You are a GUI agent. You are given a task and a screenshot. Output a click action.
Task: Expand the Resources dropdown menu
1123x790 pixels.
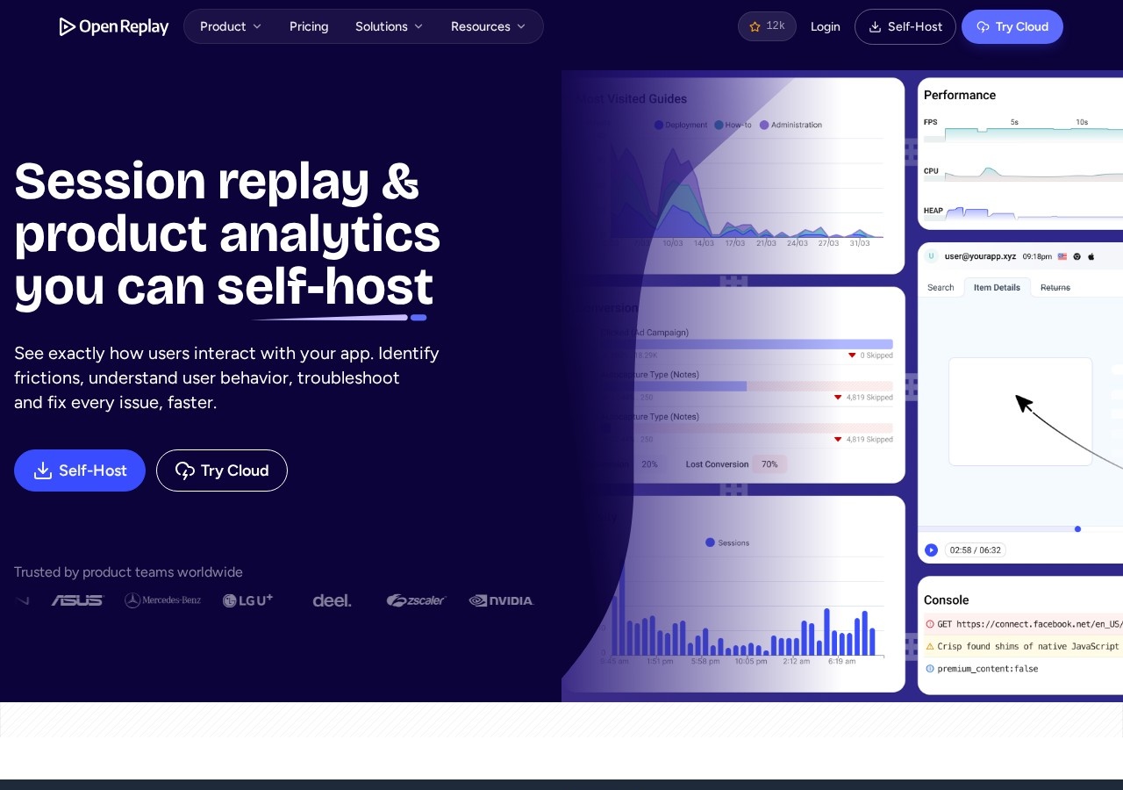(489, 26)
